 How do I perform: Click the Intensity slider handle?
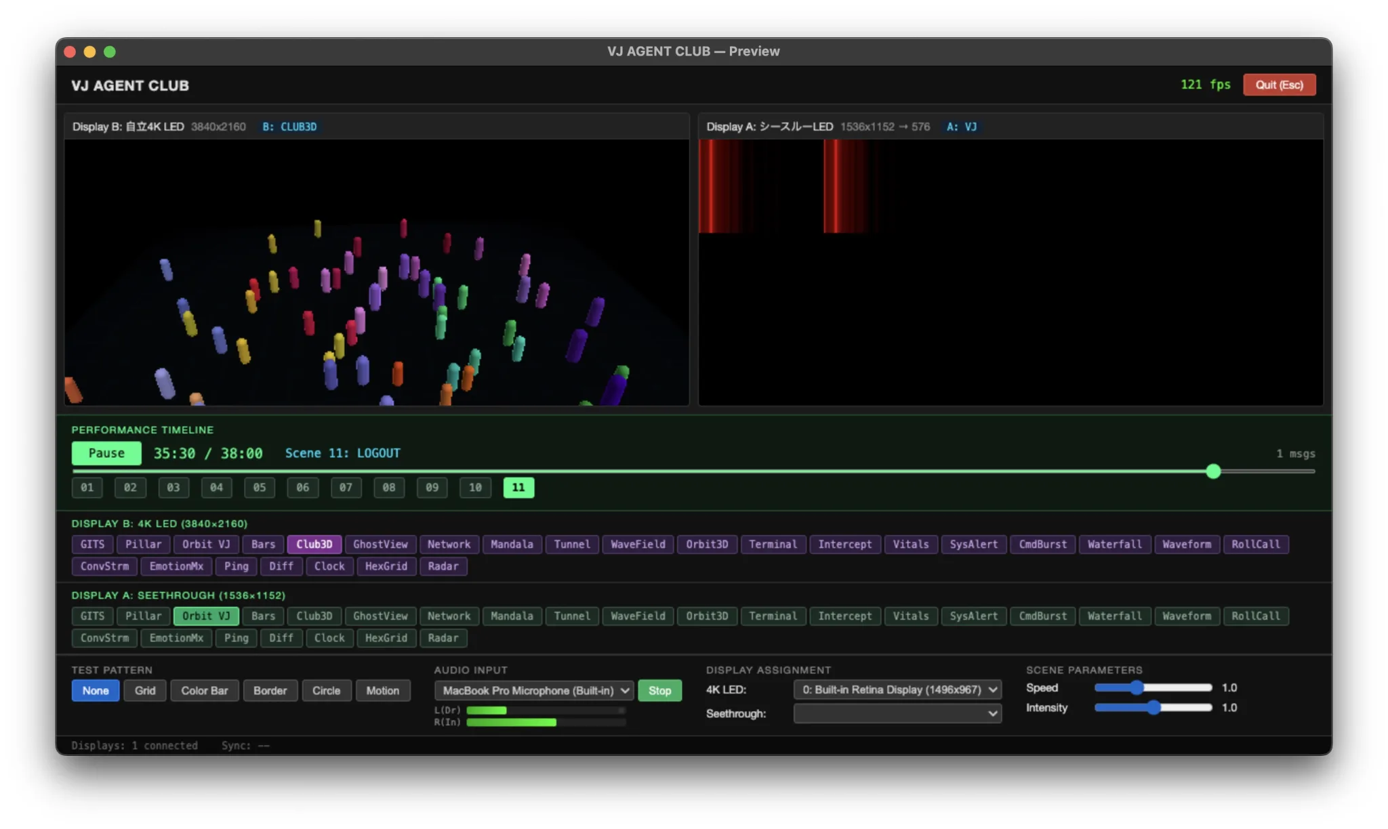point(1153,708)
